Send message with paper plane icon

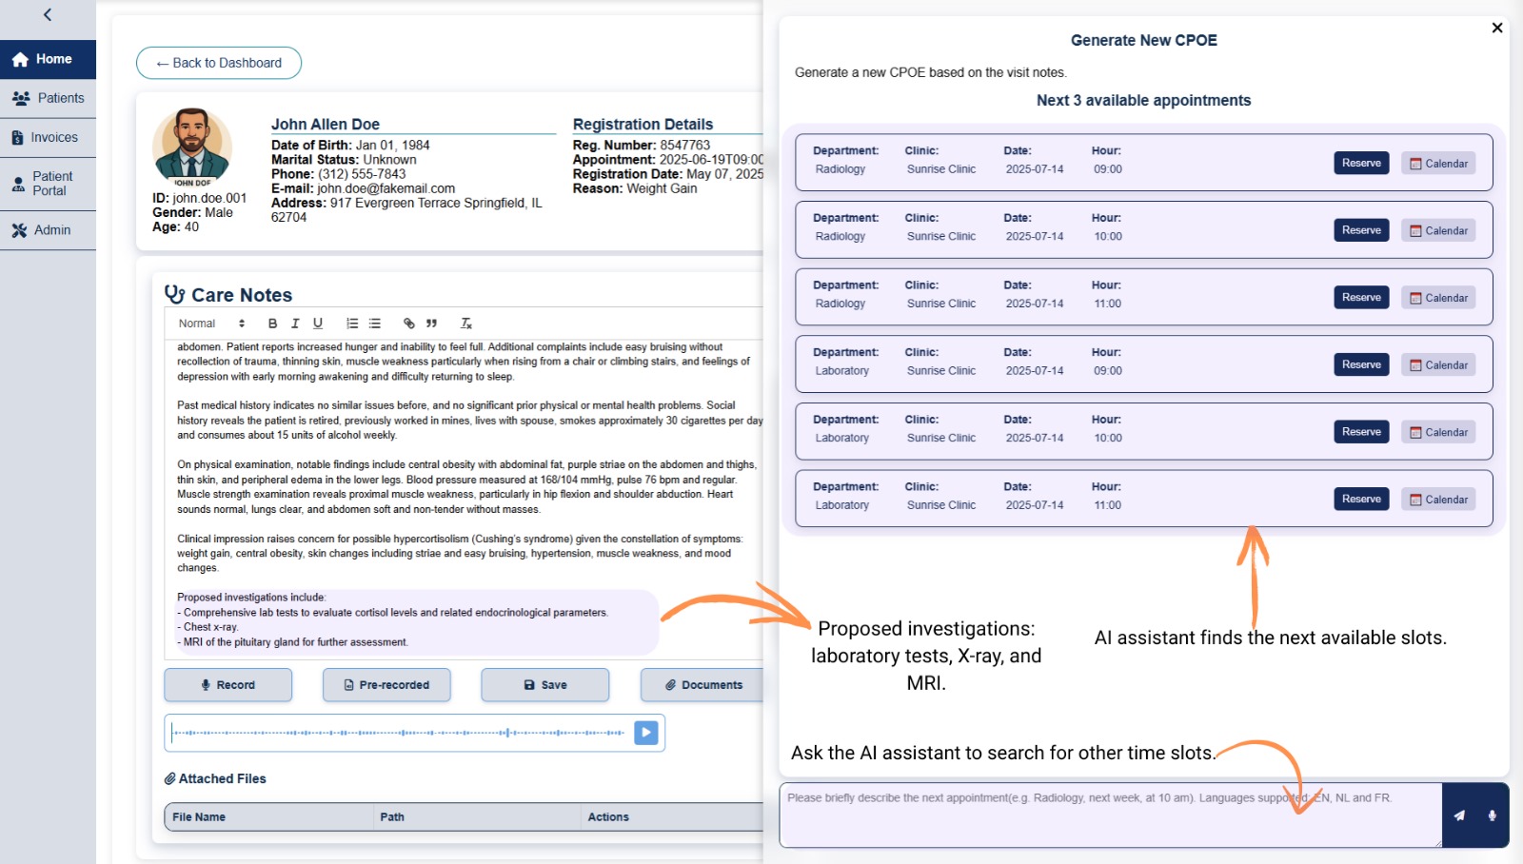pyautogui.click(x=1459, y=815)
